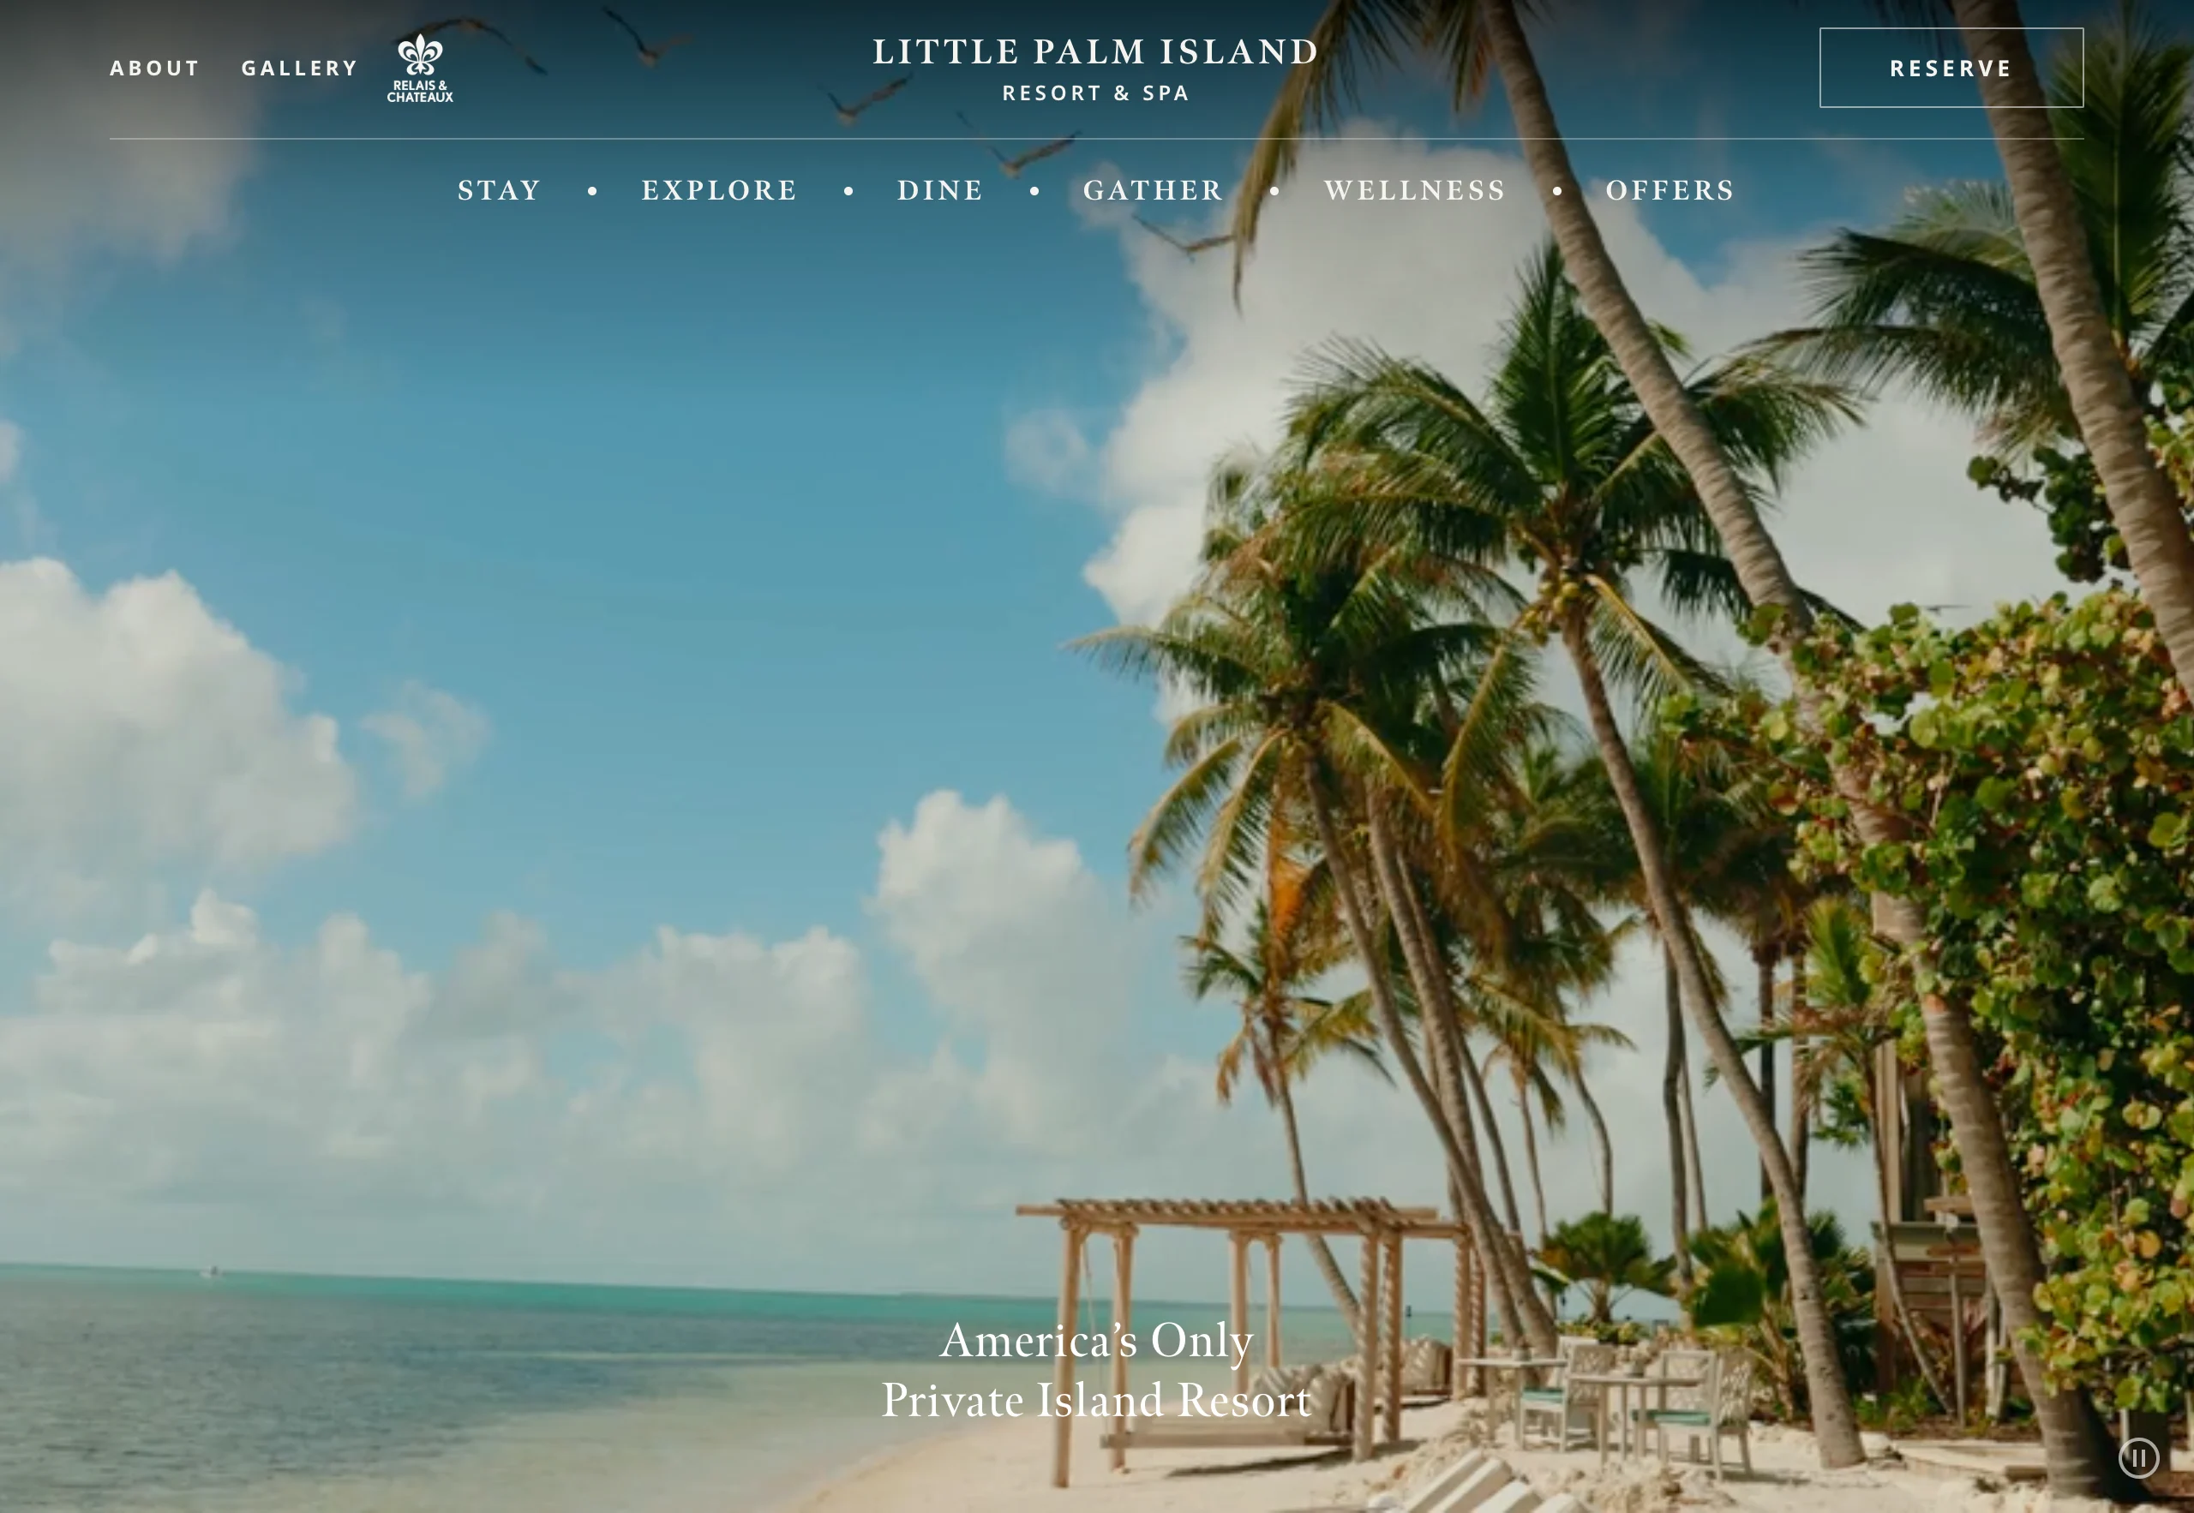
Task: Choose the Dine navigation item
Action: tap(940, 190)
